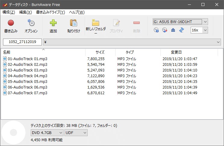Click icon of 02-AudioTrack 02.mp3
Screen dimensions: 224x146
pyautogui.click(x=5, y=64)
